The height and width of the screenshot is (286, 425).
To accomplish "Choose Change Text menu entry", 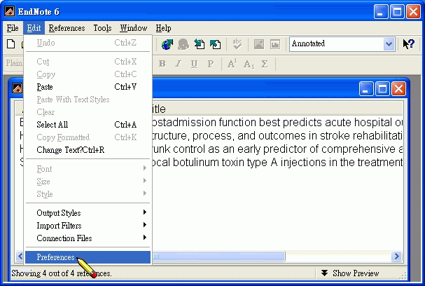I will [x=88, y=150].
